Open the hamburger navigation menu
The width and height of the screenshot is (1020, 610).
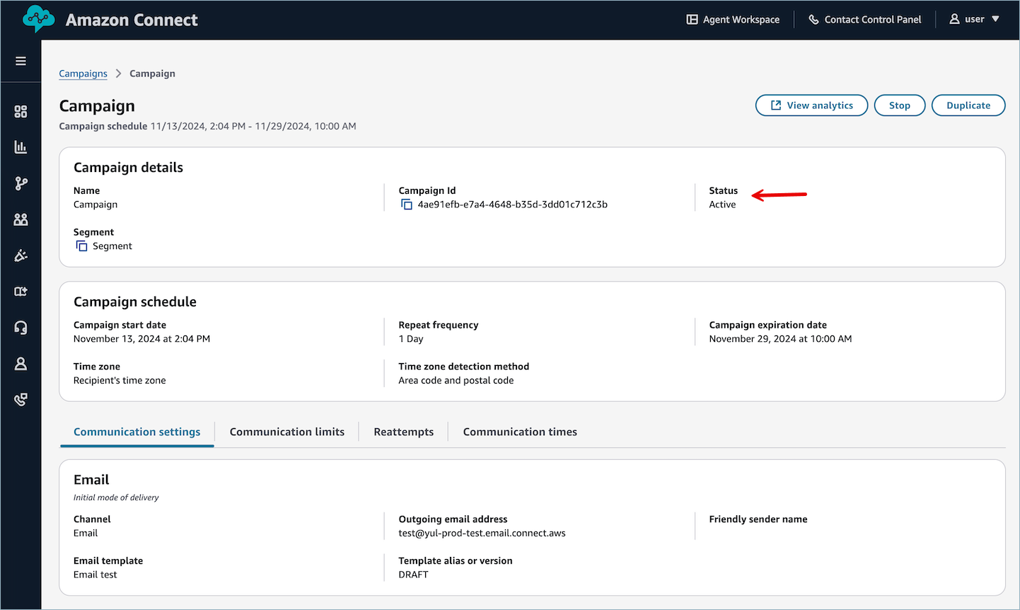coord(21,60)
